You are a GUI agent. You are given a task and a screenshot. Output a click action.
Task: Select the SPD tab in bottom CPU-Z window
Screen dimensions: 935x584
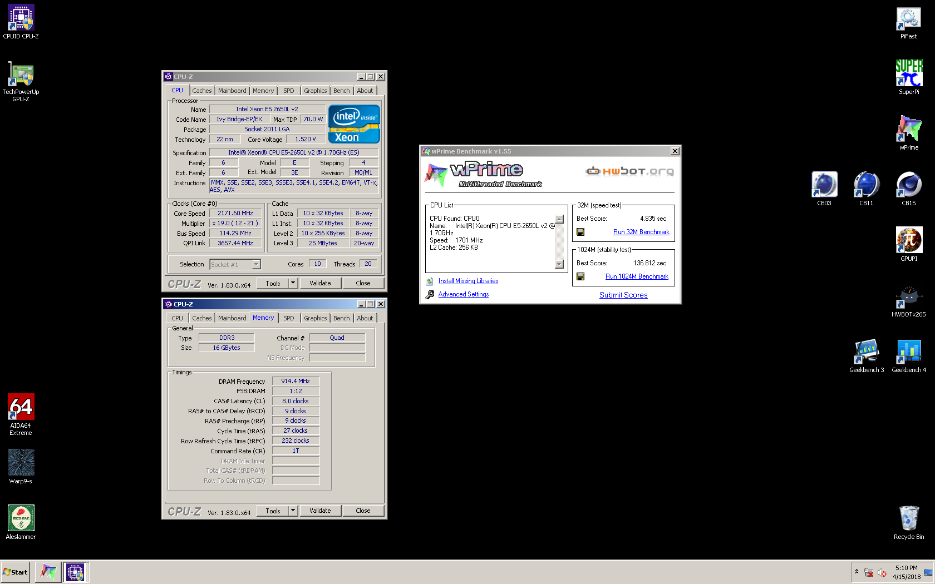pyautogui.click(x=288, y=318)
